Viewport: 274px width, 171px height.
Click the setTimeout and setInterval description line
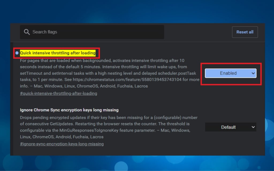pyautogui.click(x=108, y=73)
